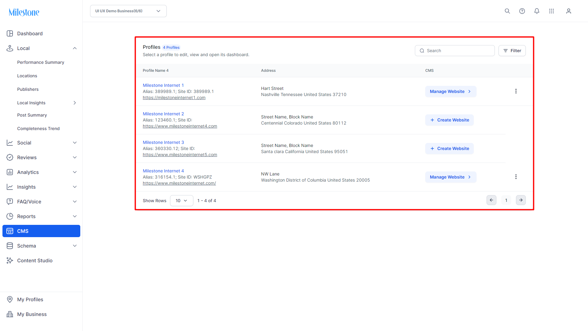Open the apps grid launcher
The image size is (588, 331).
552,11
